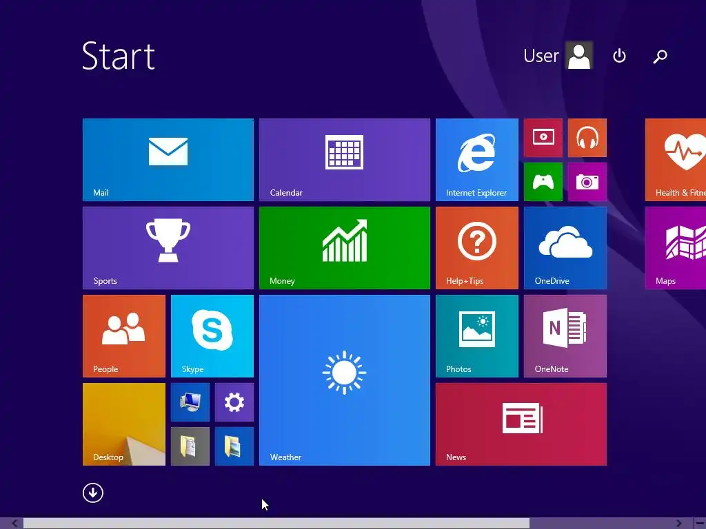Open the Music headphones tile
Screen dimensions: 706x529
[x=587, y=138]
